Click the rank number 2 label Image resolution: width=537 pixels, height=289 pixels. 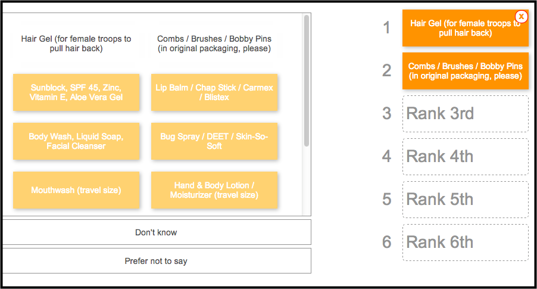(x=386, y=71)
